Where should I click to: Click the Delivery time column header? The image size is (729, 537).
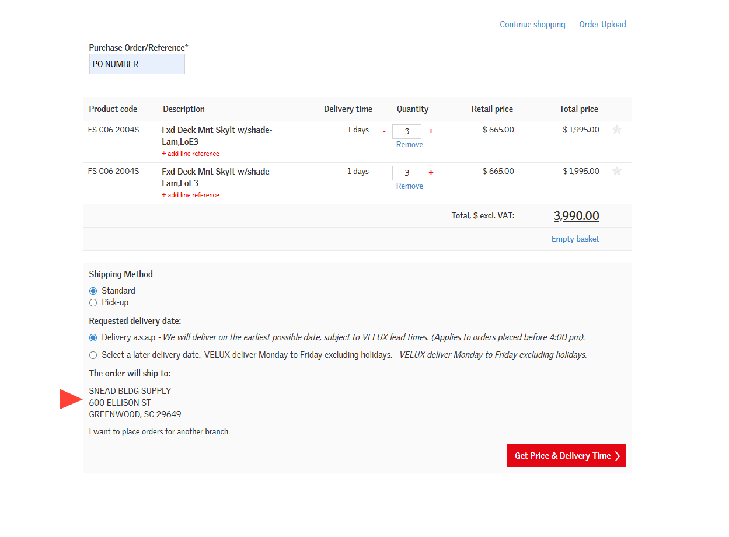pos(348,109)
